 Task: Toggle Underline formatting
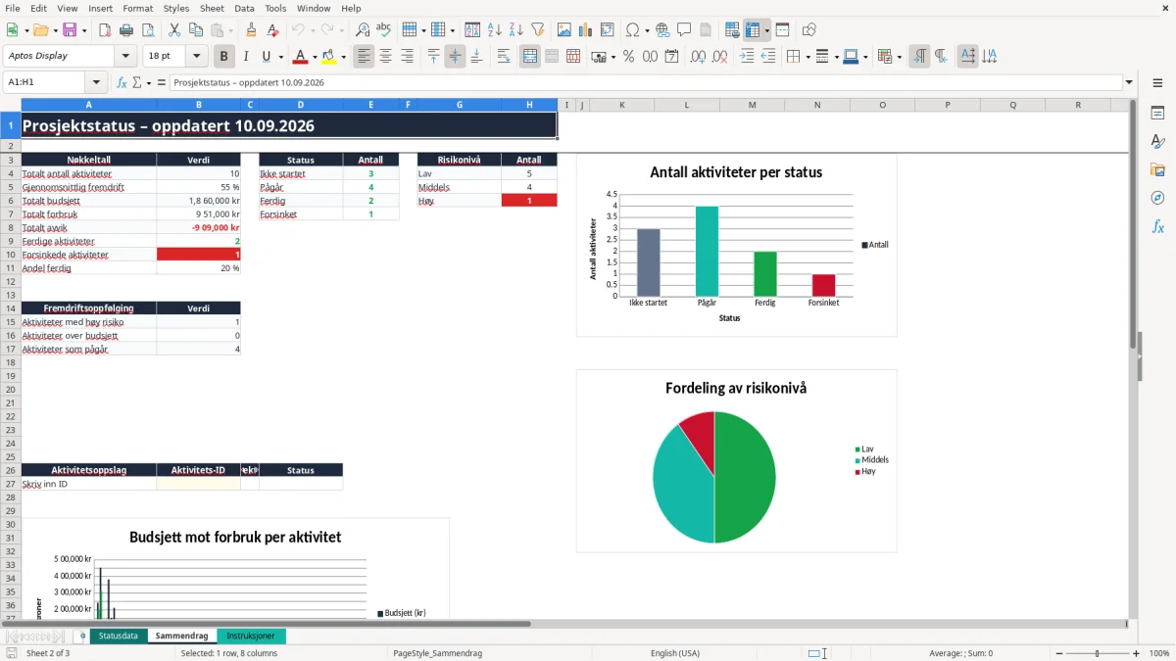tap(266, 57)
